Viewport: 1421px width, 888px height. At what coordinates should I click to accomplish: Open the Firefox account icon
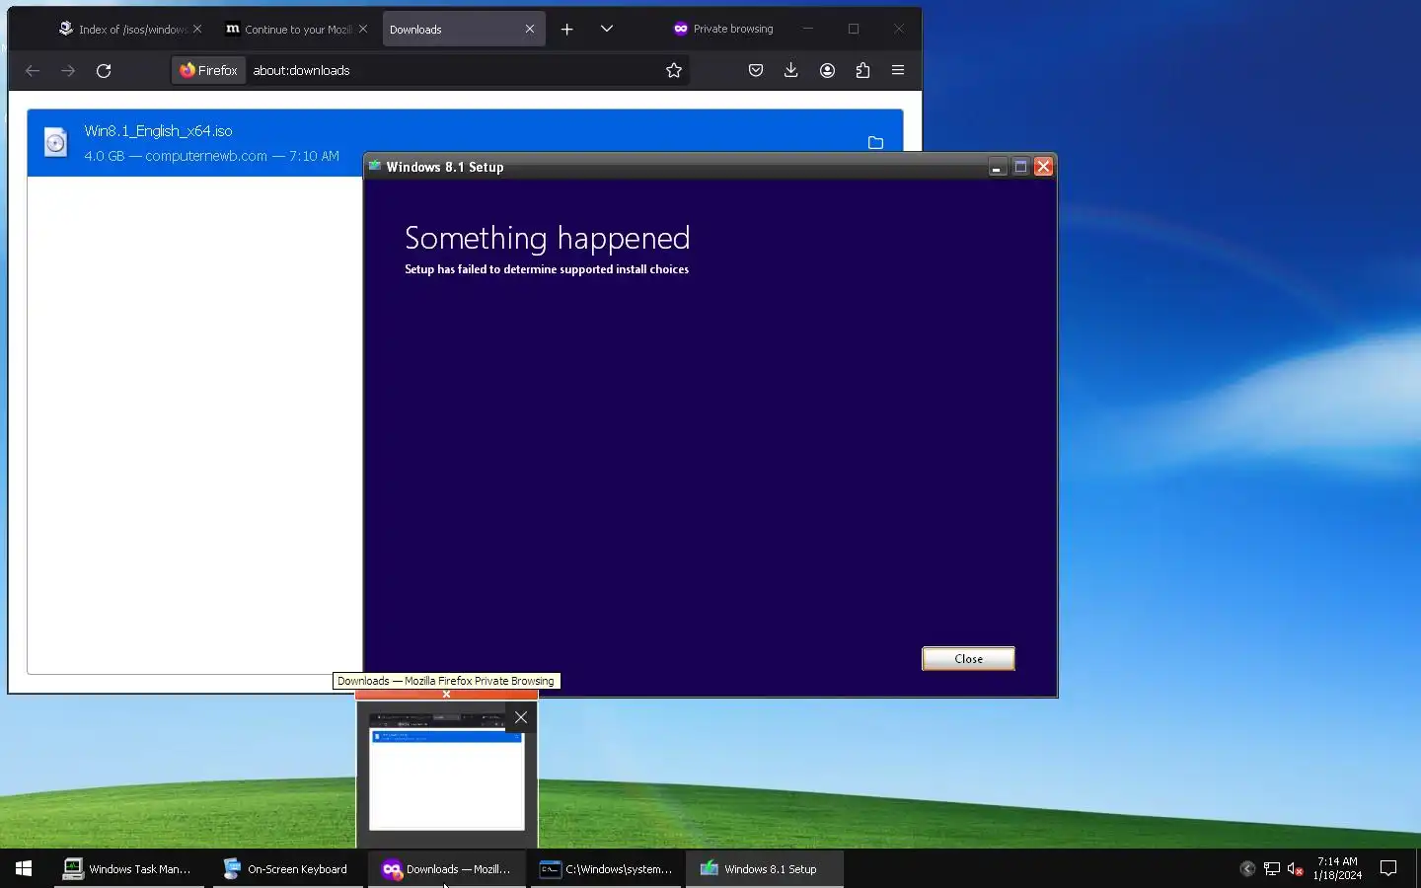click(x=827, y=70)
